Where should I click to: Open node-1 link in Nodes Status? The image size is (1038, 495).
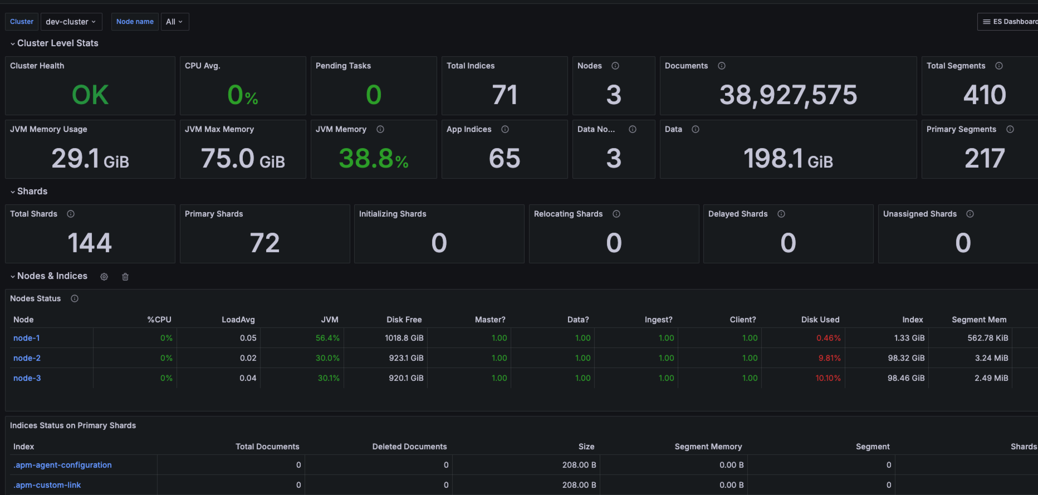(26, 338)
